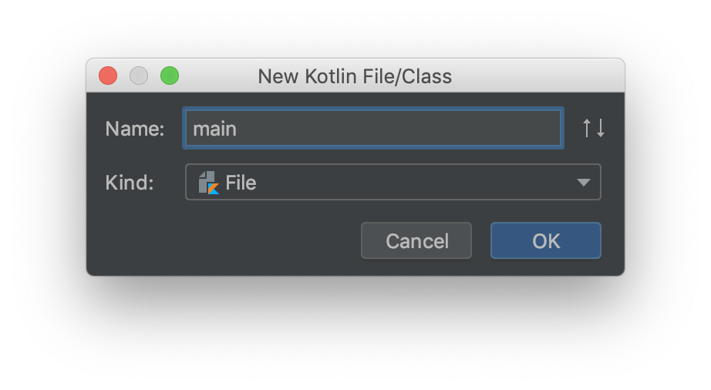Image resolution: width=711 pixels, height=390 pixels.
Task: Expand the Kind combo box showing File
Action: pos(393,182)
